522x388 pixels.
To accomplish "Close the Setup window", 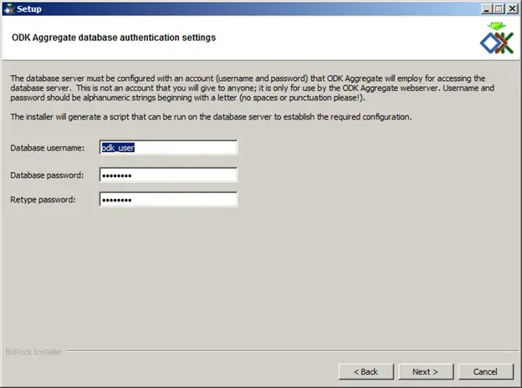I will click(512, 8).
